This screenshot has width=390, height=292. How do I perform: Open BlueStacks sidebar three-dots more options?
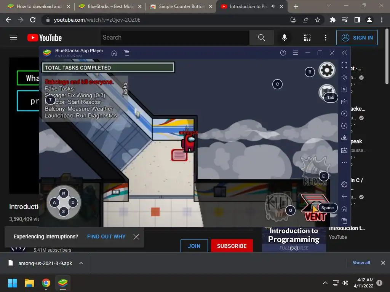click(x=344, y=162)
